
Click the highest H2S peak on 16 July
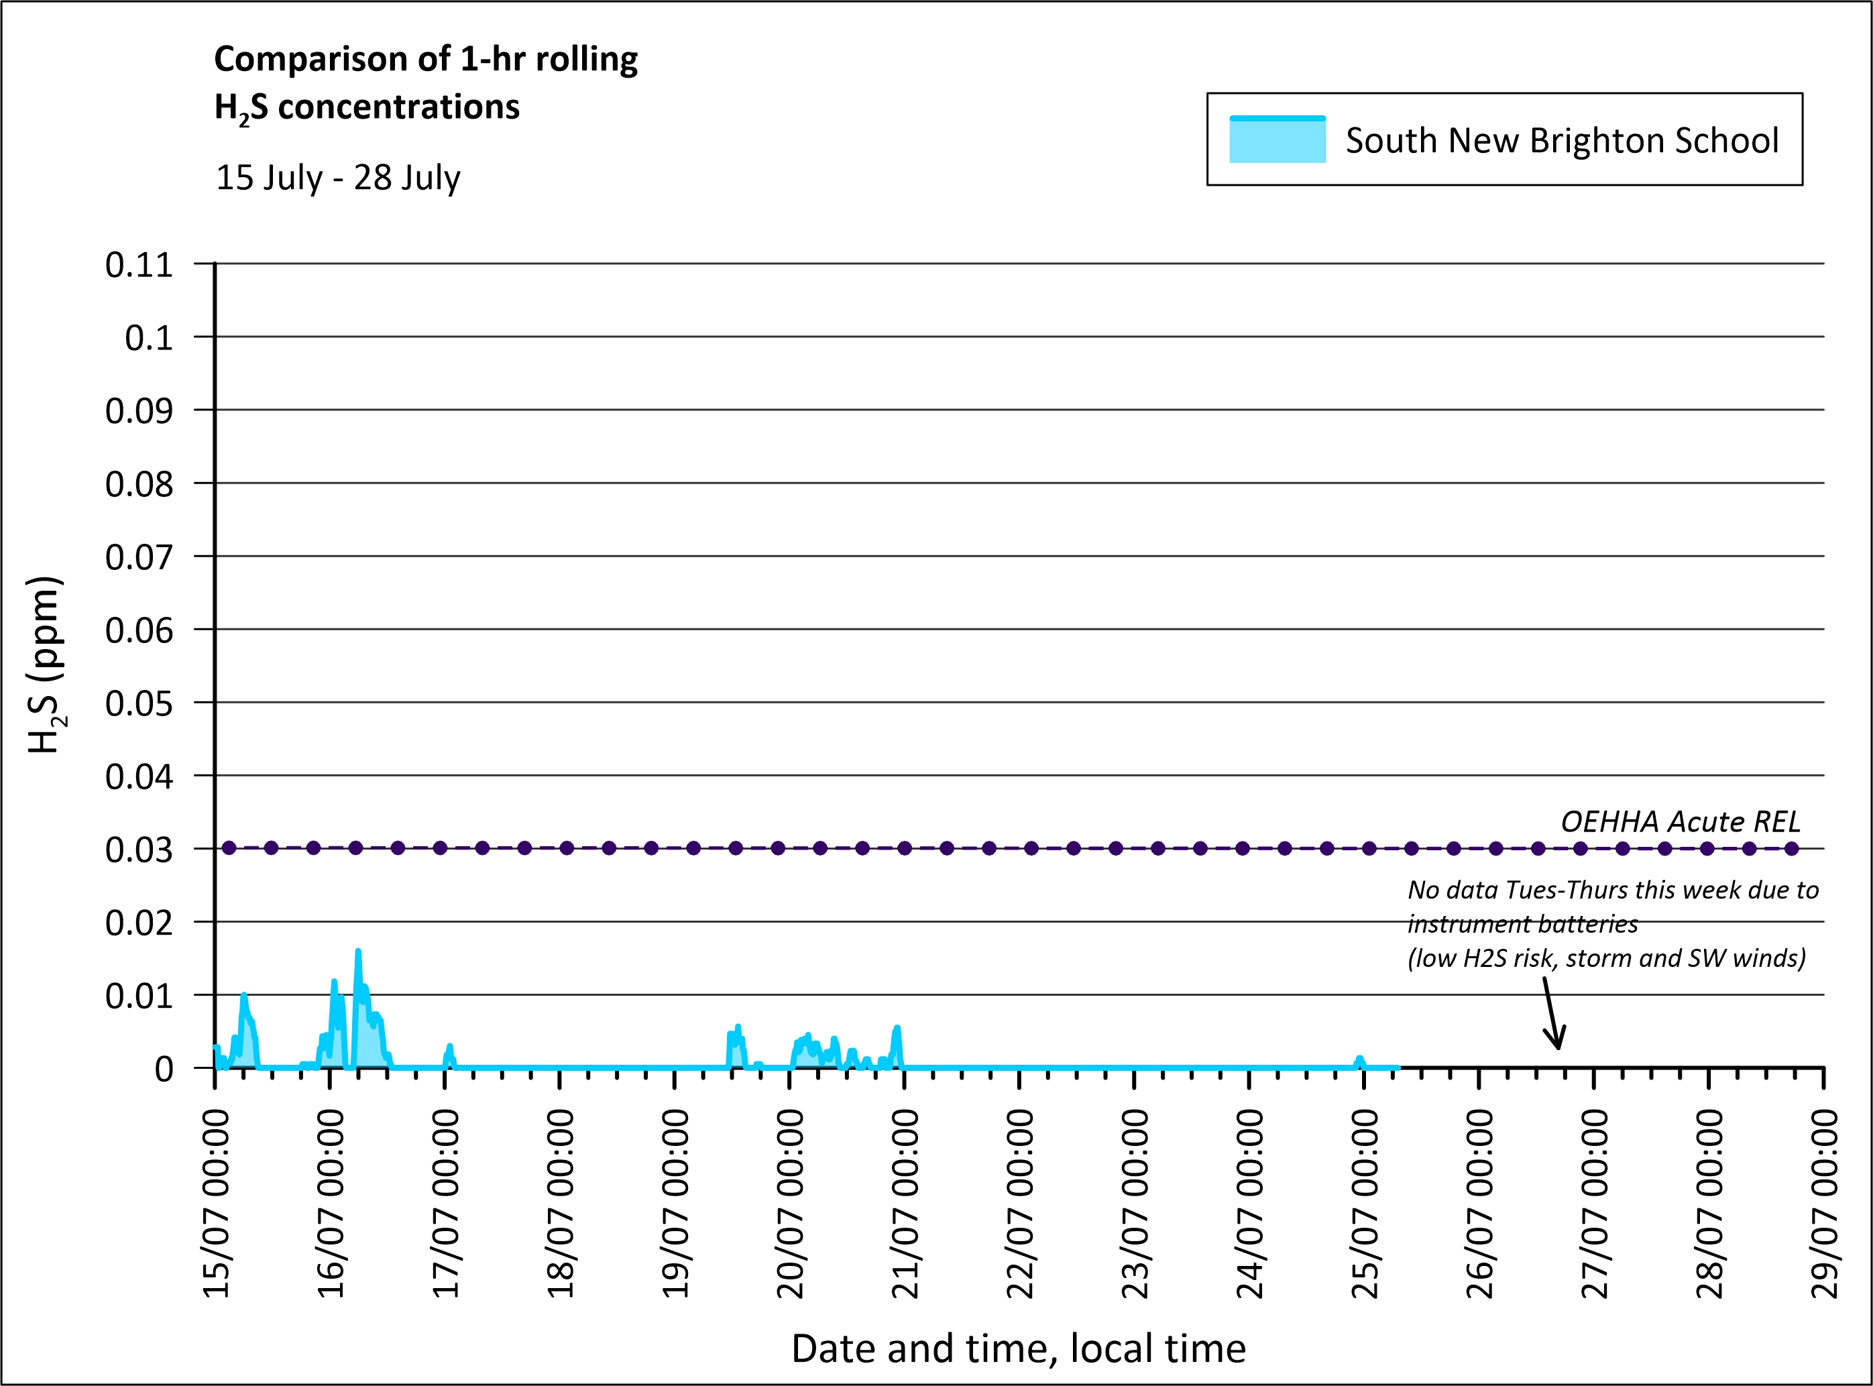click(x=358, y=953)
